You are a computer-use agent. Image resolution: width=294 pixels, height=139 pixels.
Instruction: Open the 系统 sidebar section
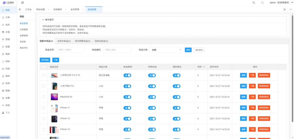click(x=8, y=105)
